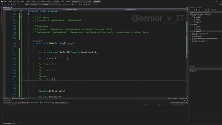The image size is (222, 125).
Task: Open the Средства menu
Action: [x=49, y=1]
